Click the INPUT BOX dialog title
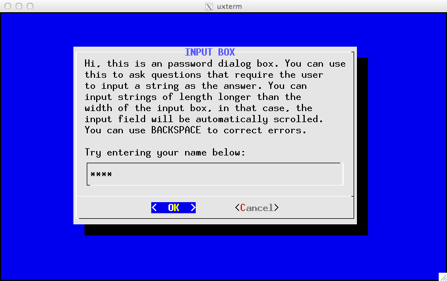This screenshot has height=281, width=447. [210, 52]
